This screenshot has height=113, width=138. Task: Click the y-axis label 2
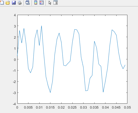[x=15, y=37]
